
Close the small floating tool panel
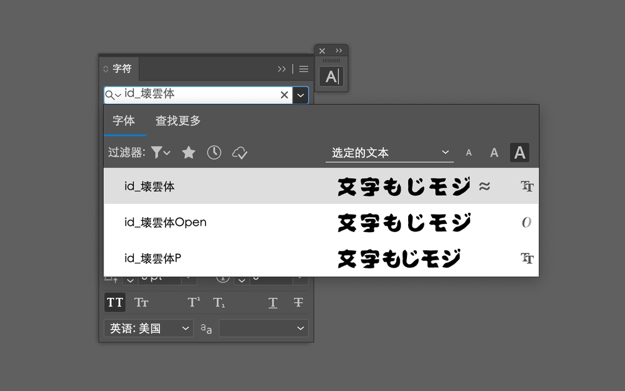pos(322,51)
